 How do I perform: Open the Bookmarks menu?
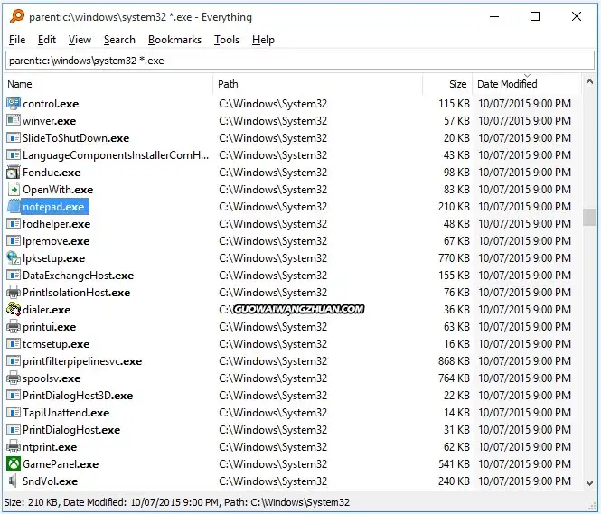(174, 40)
